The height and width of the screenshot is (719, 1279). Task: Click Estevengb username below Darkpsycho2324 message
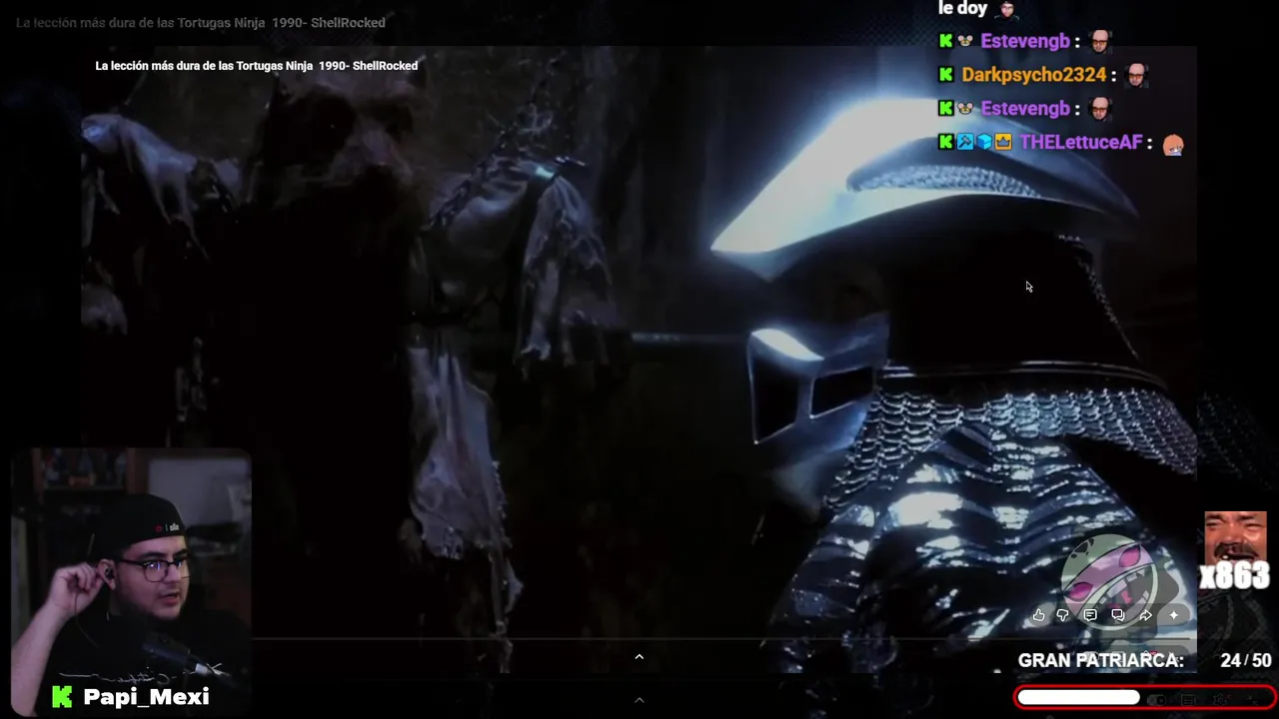[x=1025, y=109]
